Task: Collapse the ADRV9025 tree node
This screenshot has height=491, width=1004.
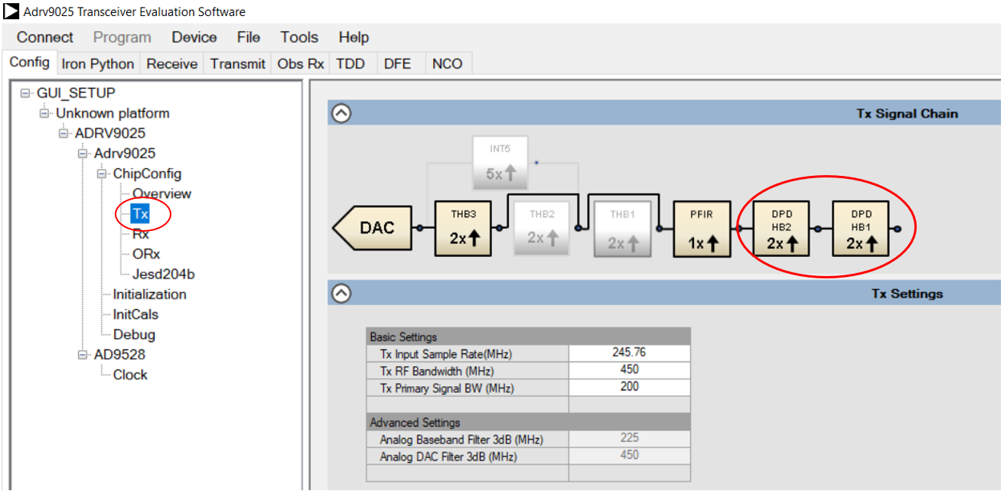Action: click(64, 134)
